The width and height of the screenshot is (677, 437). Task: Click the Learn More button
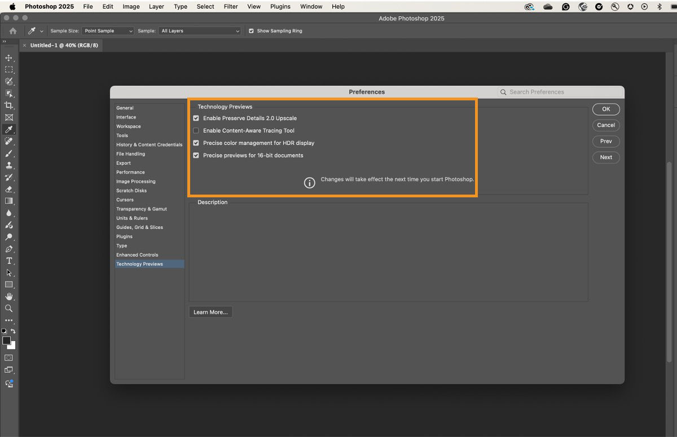coord(210,312)
